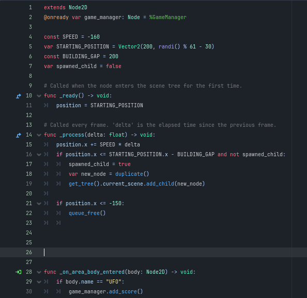Image resolution: width=307 pixels, height=298 pixels.
Task: Place cursor on BUILDING_GAP value 200
Action: (114, 56)
